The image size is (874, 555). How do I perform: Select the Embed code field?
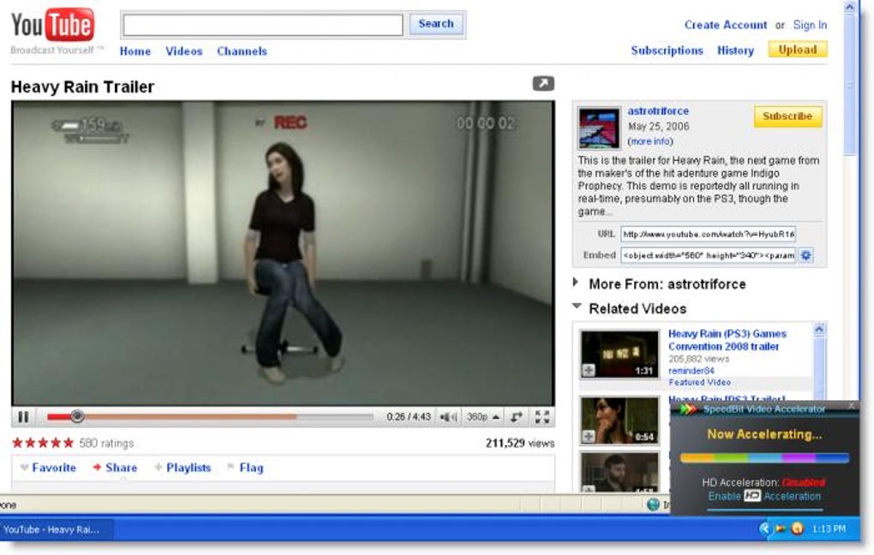tap(709, 255)
